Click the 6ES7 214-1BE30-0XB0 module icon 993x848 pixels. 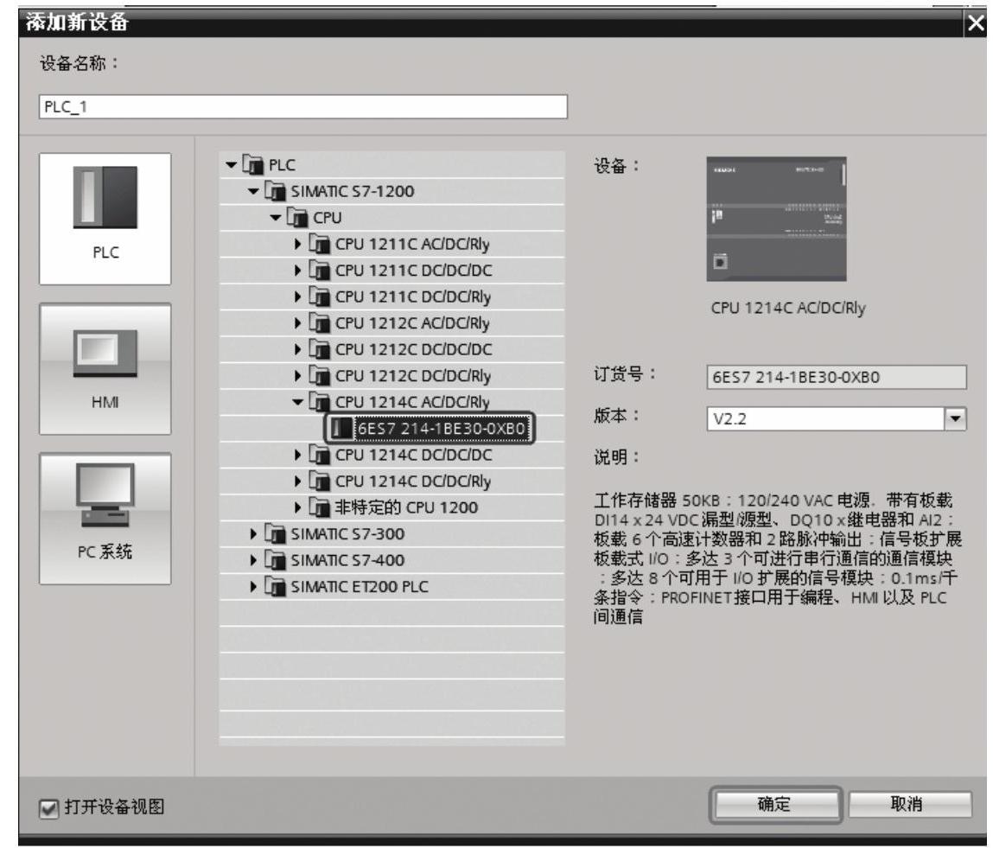point(342,429)
